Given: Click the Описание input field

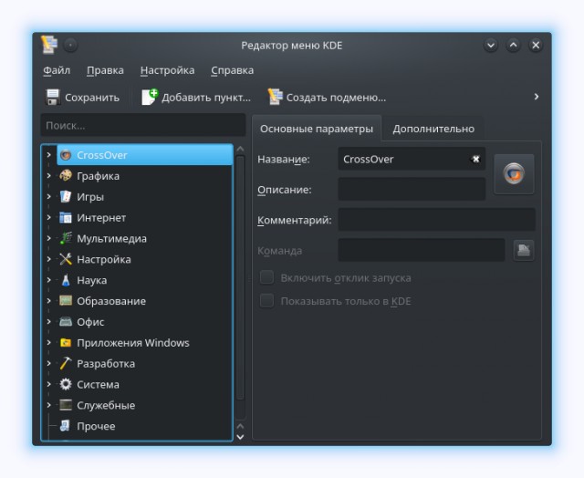Looking at the screenshot, I should coord(412,189).
